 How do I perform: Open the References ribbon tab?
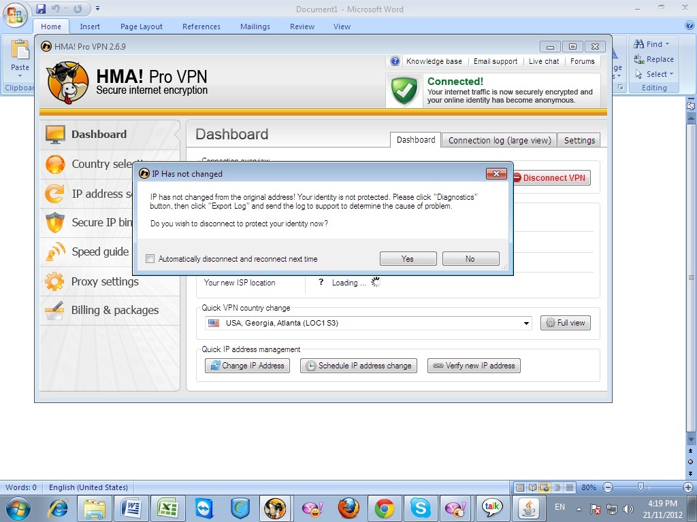click(201, 27)
